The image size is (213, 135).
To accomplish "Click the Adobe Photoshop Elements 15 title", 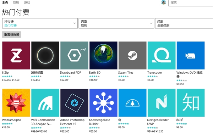I will pyautogui.click(x=72, y=122).
